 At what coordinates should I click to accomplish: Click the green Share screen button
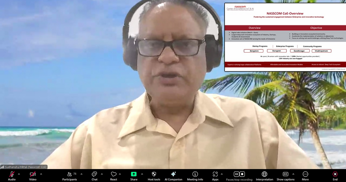(x=134, y=175)
